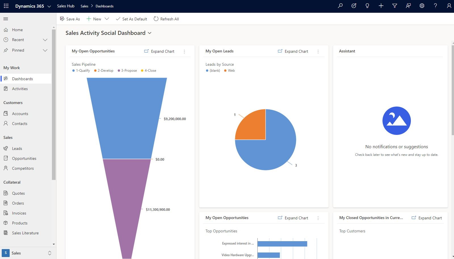Expand the Pinned section chevron
This screenshot has height=259, width=454.
(45, 50)
